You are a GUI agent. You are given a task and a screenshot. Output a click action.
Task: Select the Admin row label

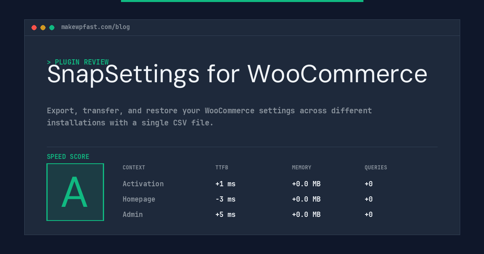pos(133,214)
